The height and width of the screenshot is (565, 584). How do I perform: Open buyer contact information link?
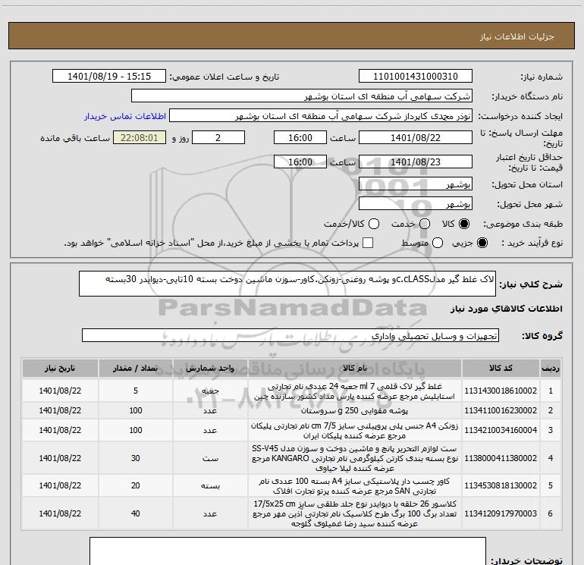125,116
